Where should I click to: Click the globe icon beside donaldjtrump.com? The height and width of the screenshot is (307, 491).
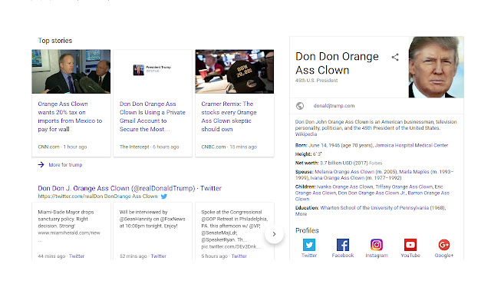pos(300,105)
